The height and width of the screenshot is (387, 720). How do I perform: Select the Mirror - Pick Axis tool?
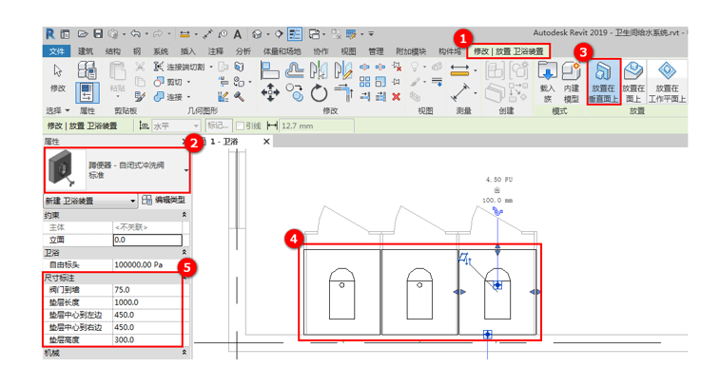click(x=319, y=70)
